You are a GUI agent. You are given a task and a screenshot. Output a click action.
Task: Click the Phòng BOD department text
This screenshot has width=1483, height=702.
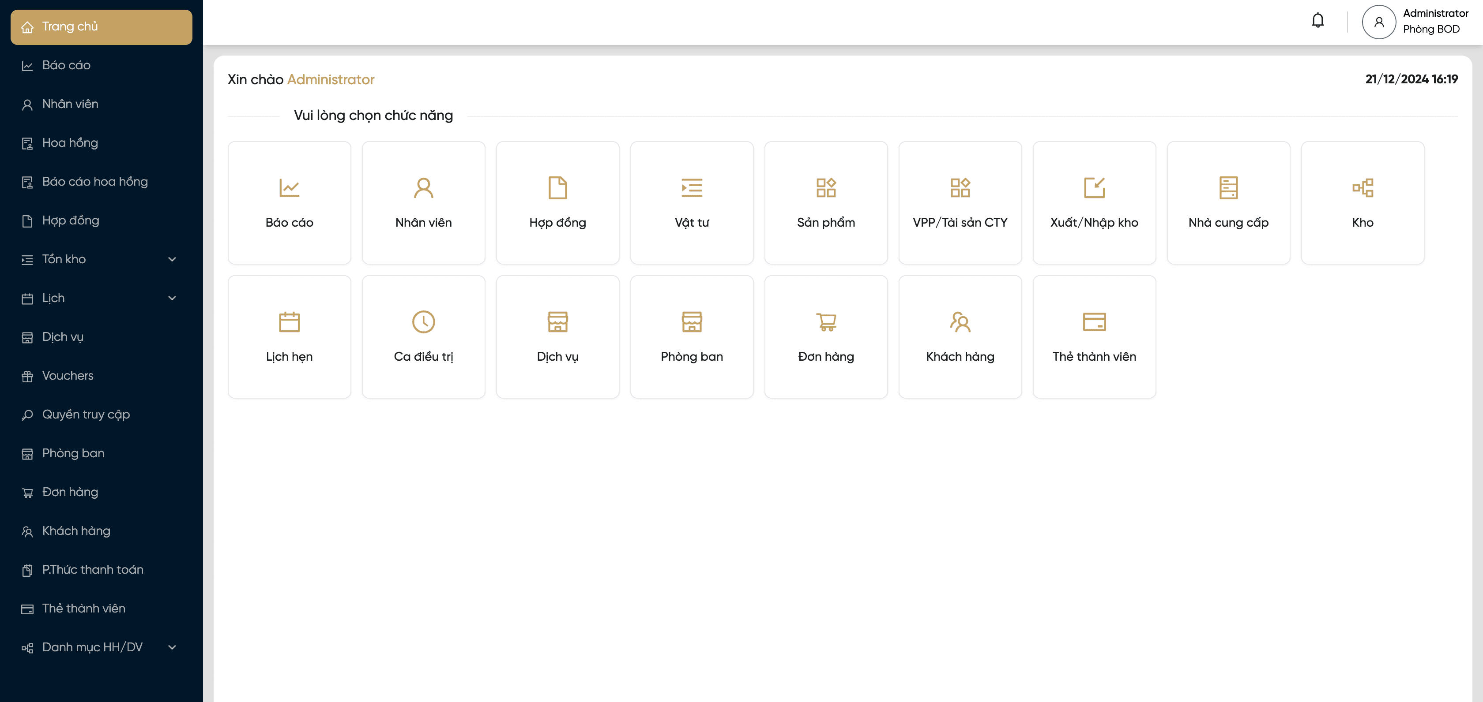pos(1430,29)
